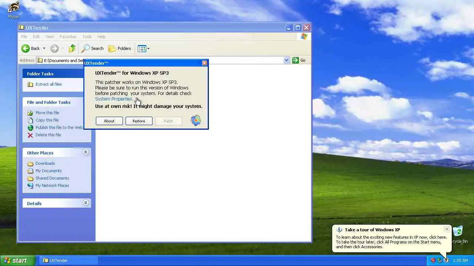This screenshot has width=474, height=266.
Task: Choose Delete this file
Action: point(48,135)
